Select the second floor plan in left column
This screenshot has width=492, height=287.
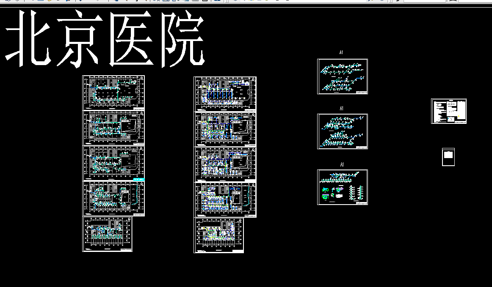(x=113, y=128)
